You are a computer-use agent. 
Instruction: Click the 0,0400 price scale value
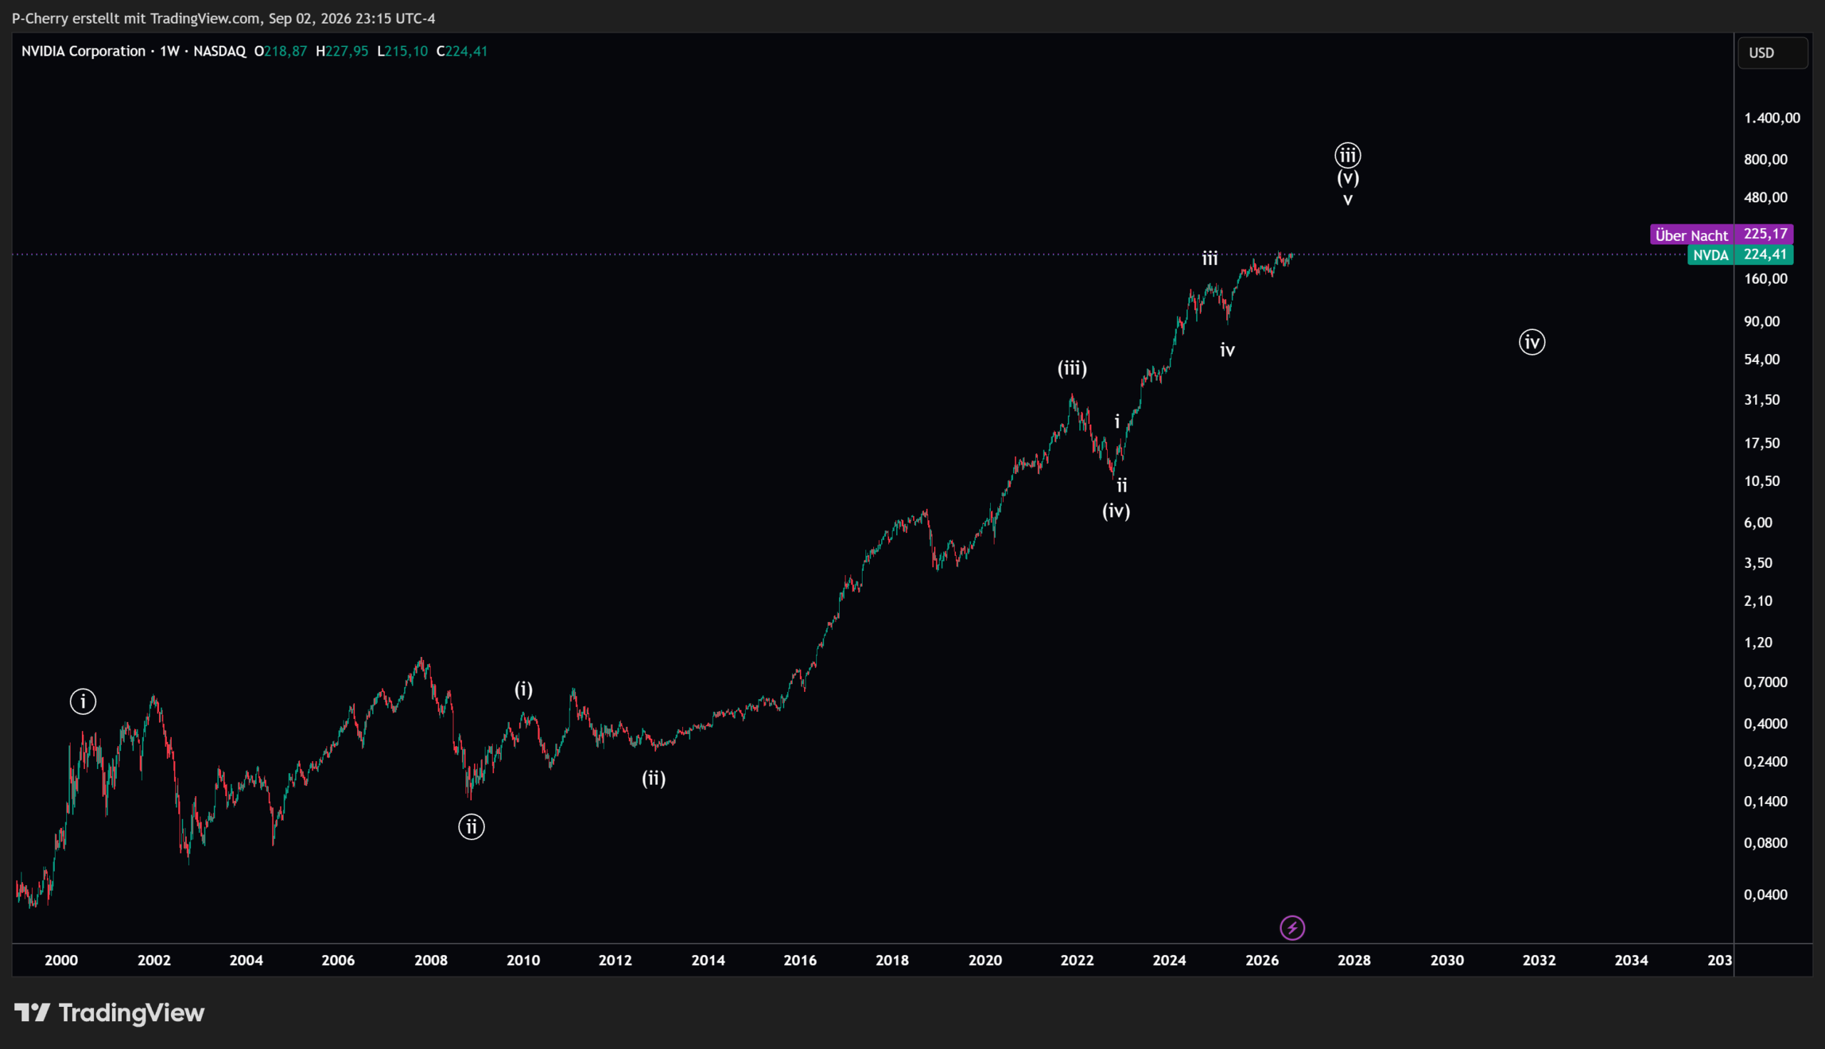[x=1765, y=895]
